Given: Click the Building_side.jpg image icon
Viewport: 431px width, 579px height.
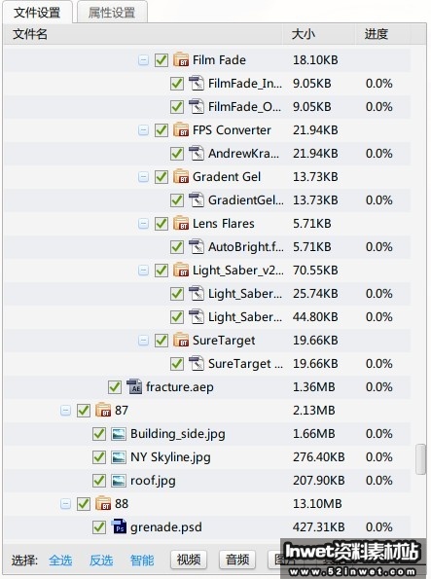Looking at the screenshot, I should click(119, 434).
